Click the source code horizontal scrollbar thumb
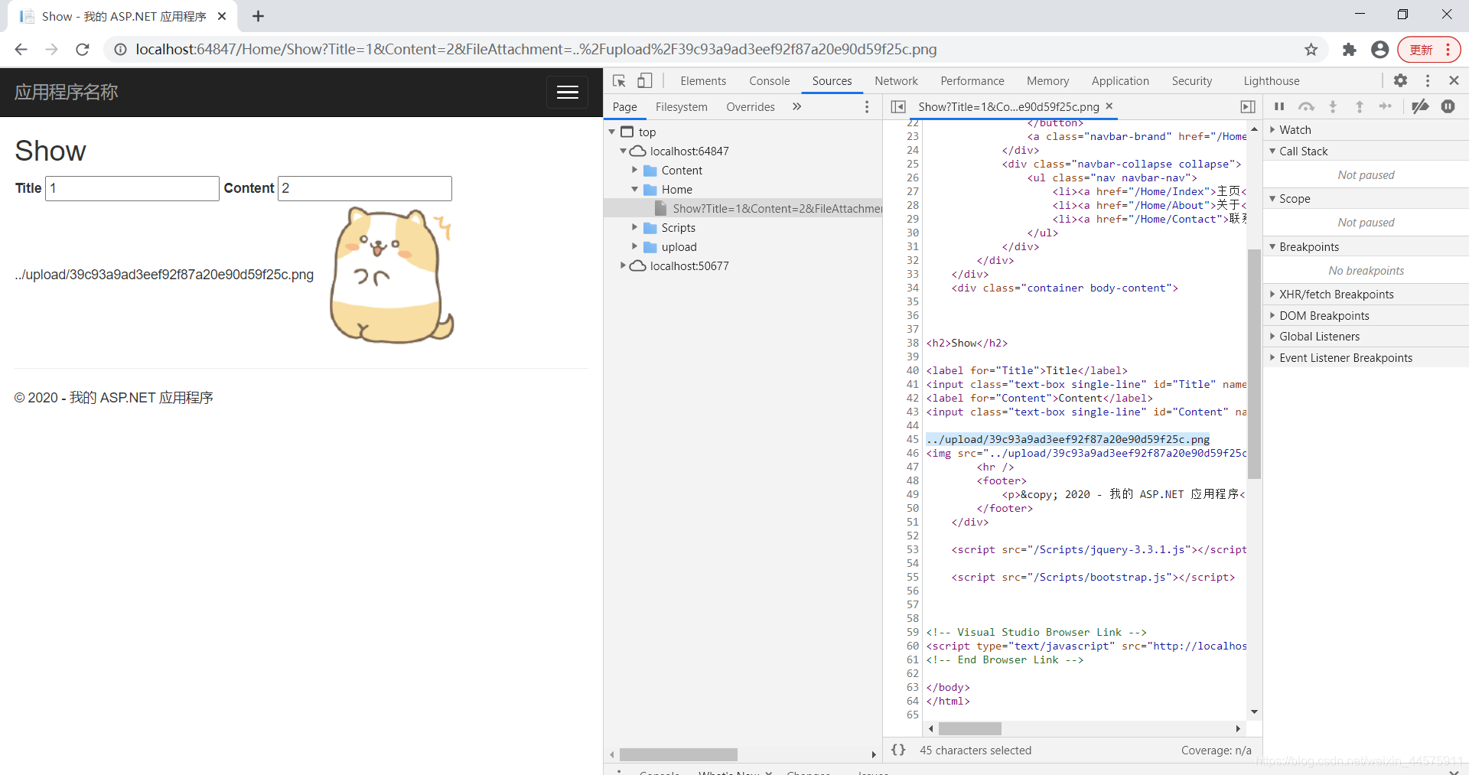1469x775 pixels. [969, 728]
